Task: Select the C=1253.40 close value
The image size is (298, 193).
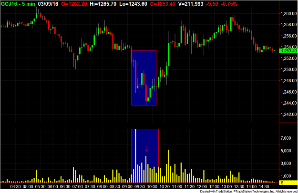Action: coord(163,4)
